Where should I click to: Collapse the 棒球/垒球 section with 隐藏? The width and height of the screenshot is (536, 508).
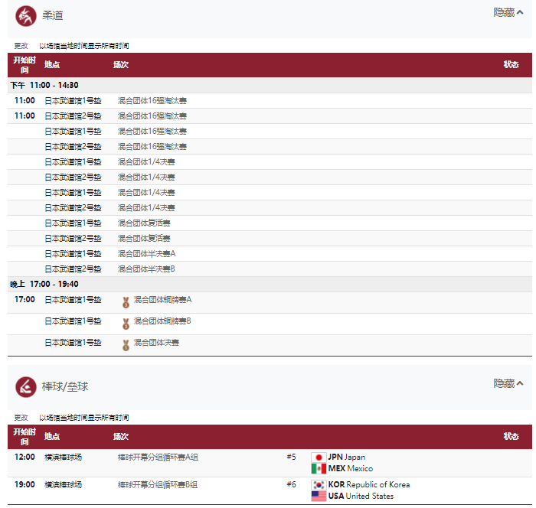508,383
